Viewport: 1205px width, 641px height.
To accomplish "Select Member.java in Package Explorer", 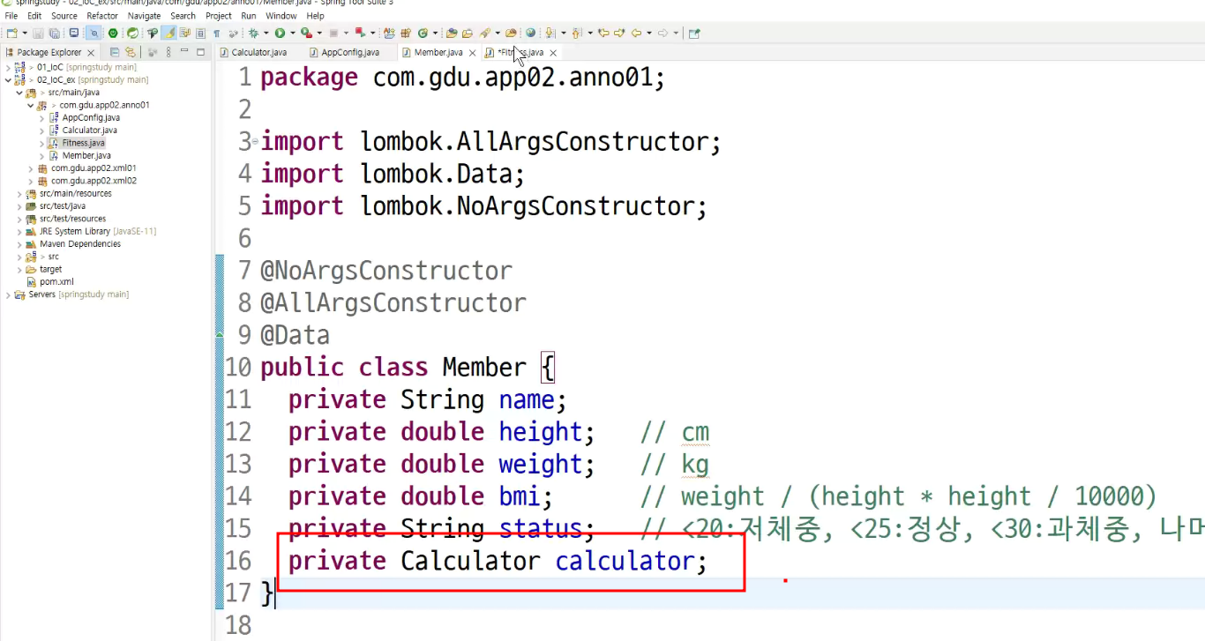I will pos(86,155).
